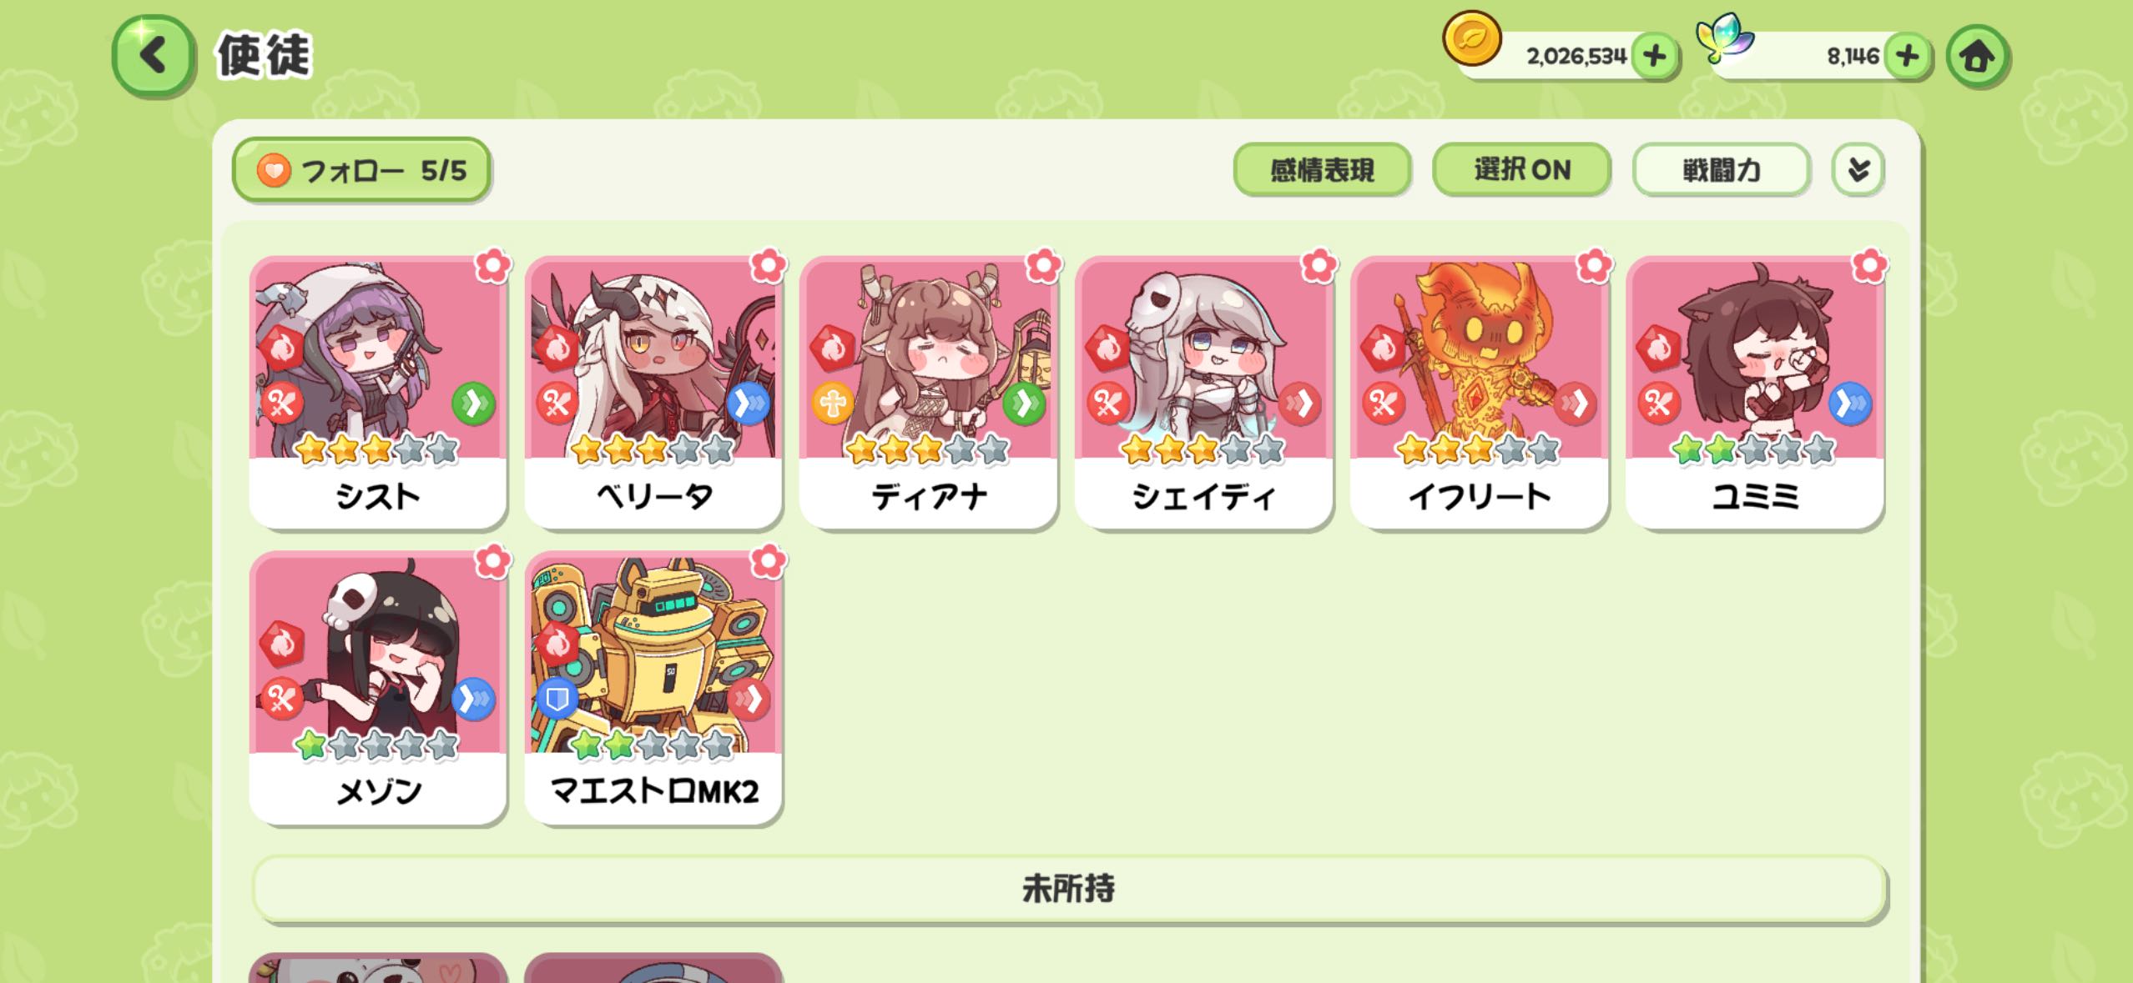Add gold coins with plus button

(x=1654, y=56)
